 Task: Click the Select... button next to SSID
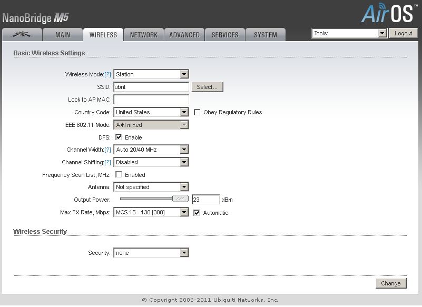coord(207,87)
